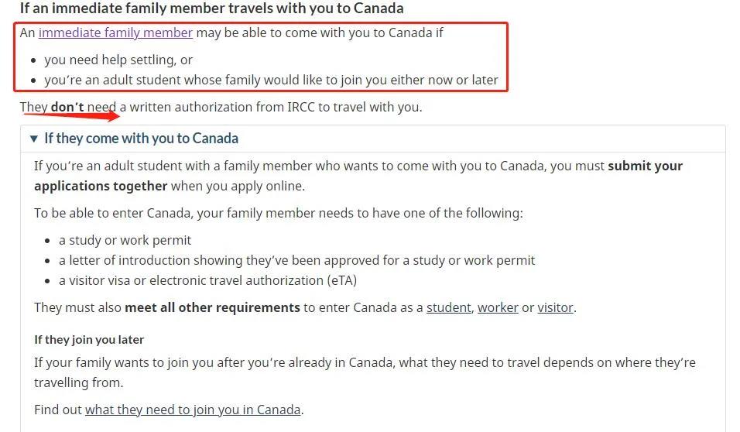Click the red arrow annotation
This screenshot has height=432, width=740.
pos(71,116)
